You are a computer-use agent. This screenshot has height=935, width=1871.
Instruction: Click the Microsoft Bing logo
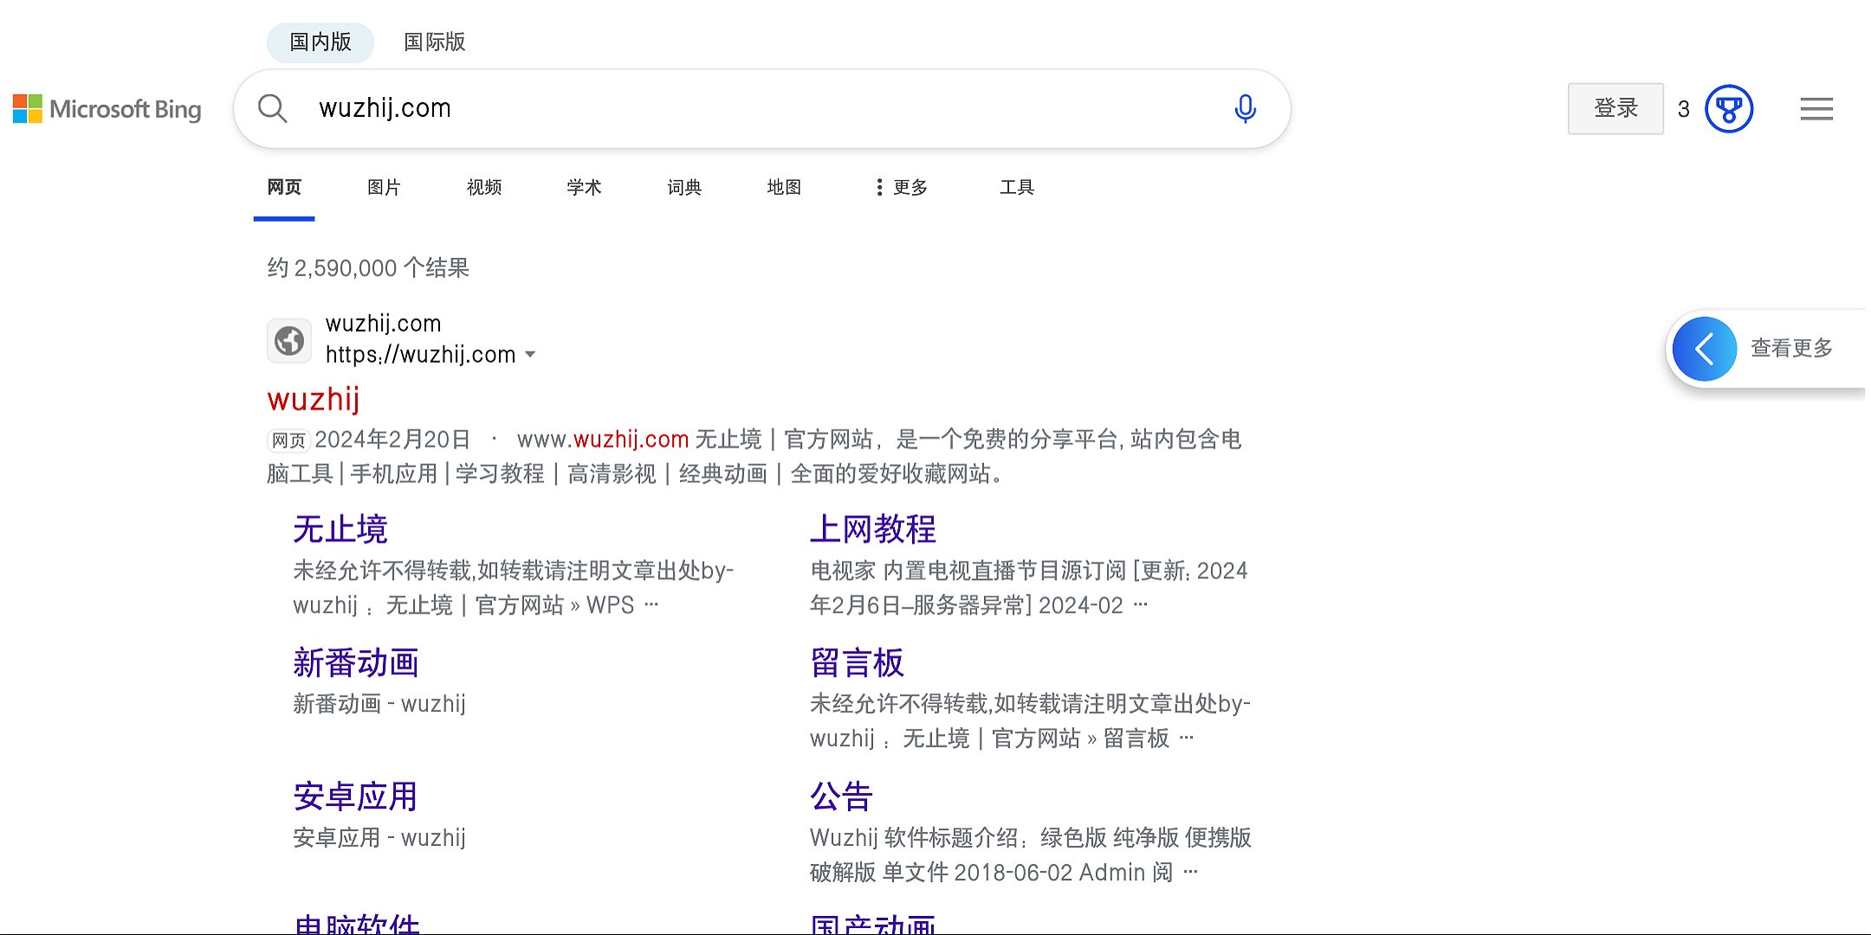[x=107, y=109]
